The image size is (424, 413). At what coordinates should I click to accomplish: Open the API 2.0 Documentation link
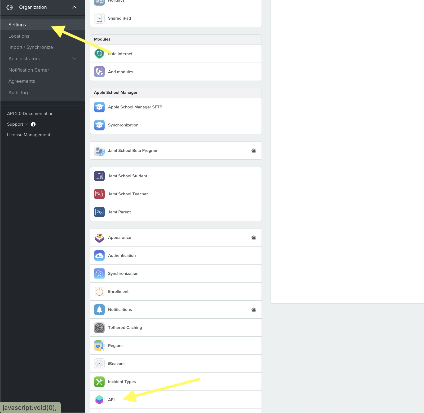point(30,113)
